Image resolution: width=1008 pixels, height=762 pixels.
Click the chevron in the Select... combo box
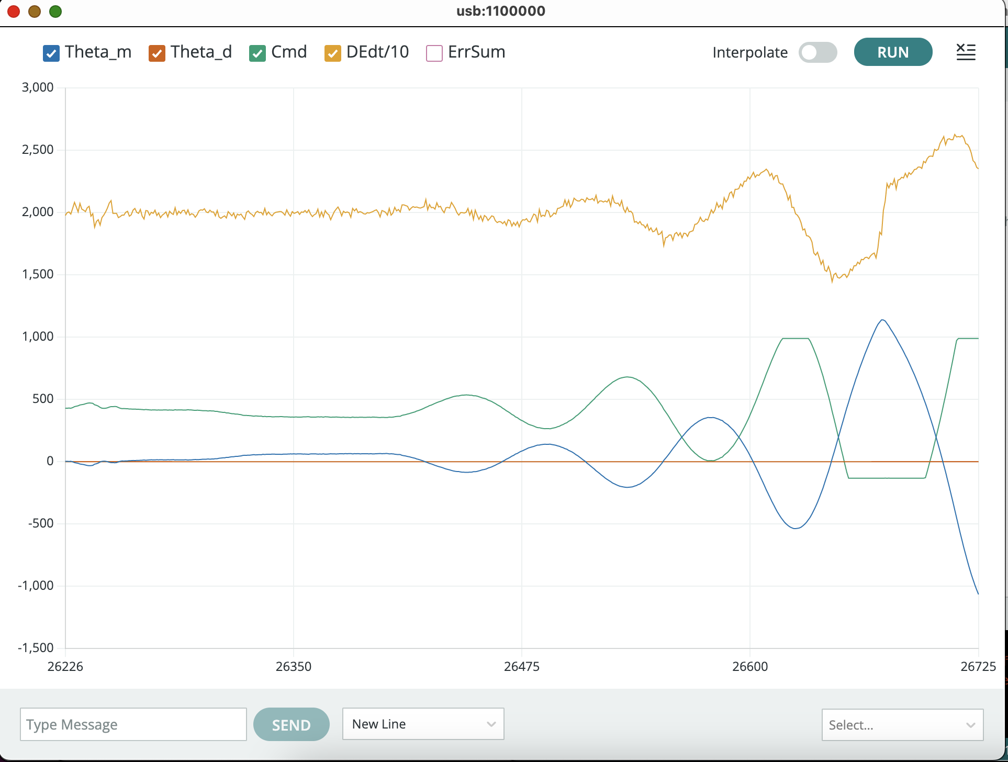tap(970, 725)
